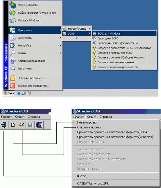Open Проект menu in the left Structure CAD window
161x188 pixels.
click(7, 117)
